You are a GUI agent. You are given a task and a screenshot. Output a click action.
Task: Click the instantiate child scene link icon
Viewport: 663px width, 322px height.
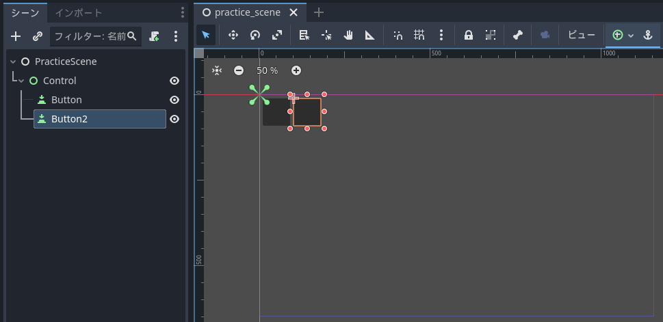coord(38,36)
